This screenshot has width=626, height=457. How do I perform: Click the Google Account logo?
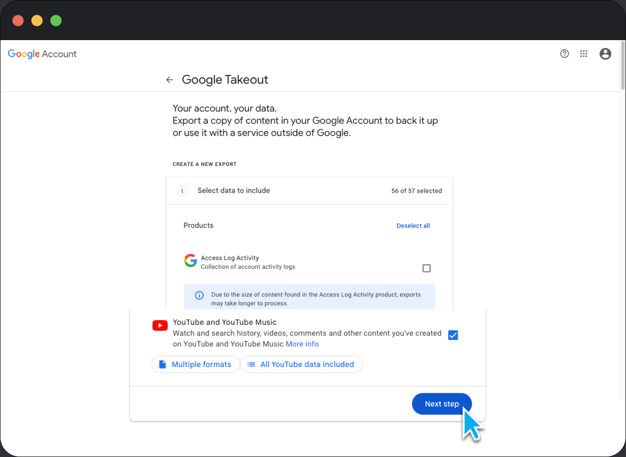42,54
